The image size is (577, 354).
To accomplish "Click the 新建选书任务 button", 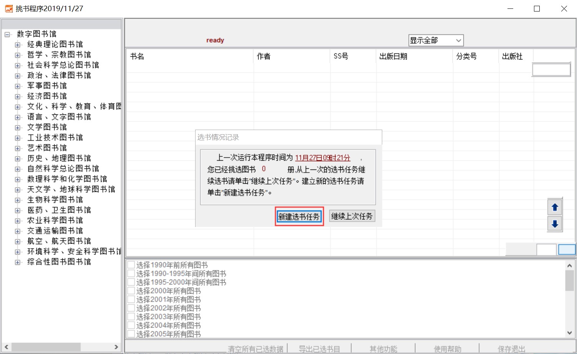I will click(299, 217).
